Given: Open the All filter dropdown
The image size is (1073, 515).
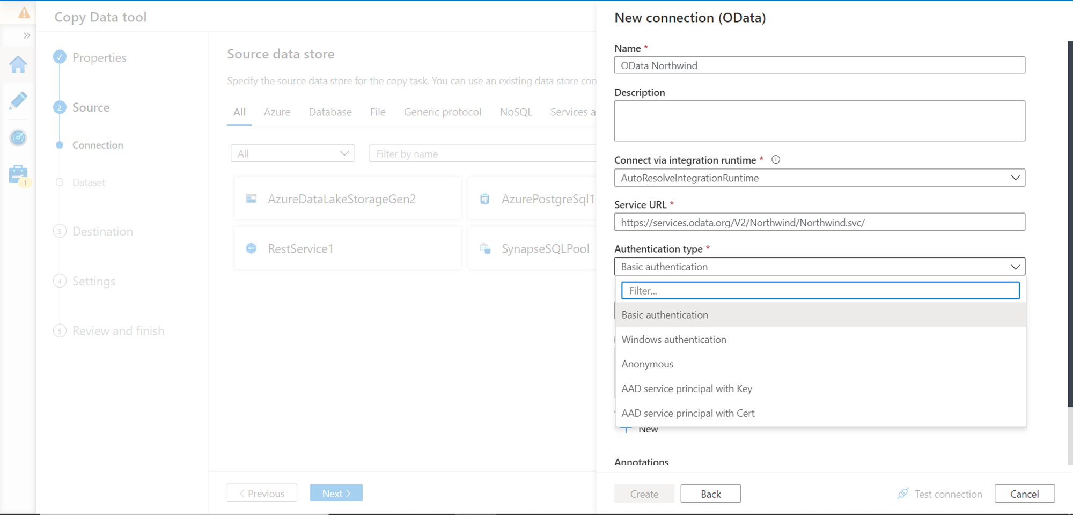Looking at the screenshot, I should coord(292,153).
